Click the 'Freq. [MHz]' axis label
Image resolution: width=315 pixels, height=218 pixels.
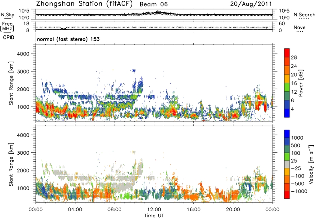click(x=7, y=27)
